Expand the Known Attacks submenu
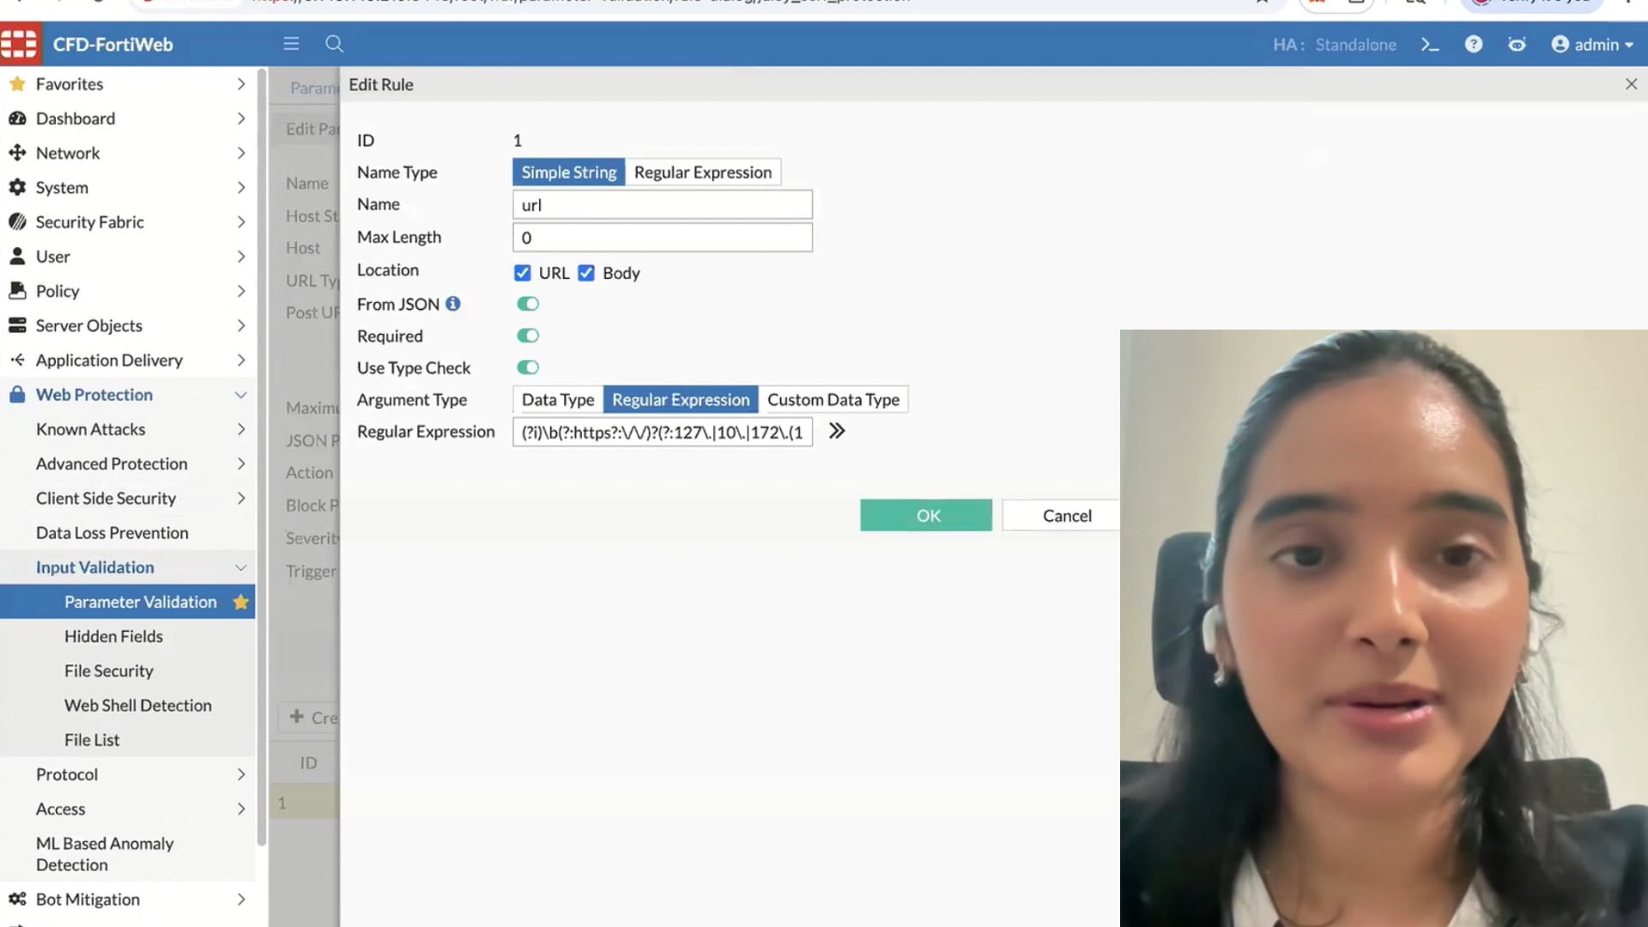The height and width of the screenshot is (927, 1648). (x=240, y=429)
